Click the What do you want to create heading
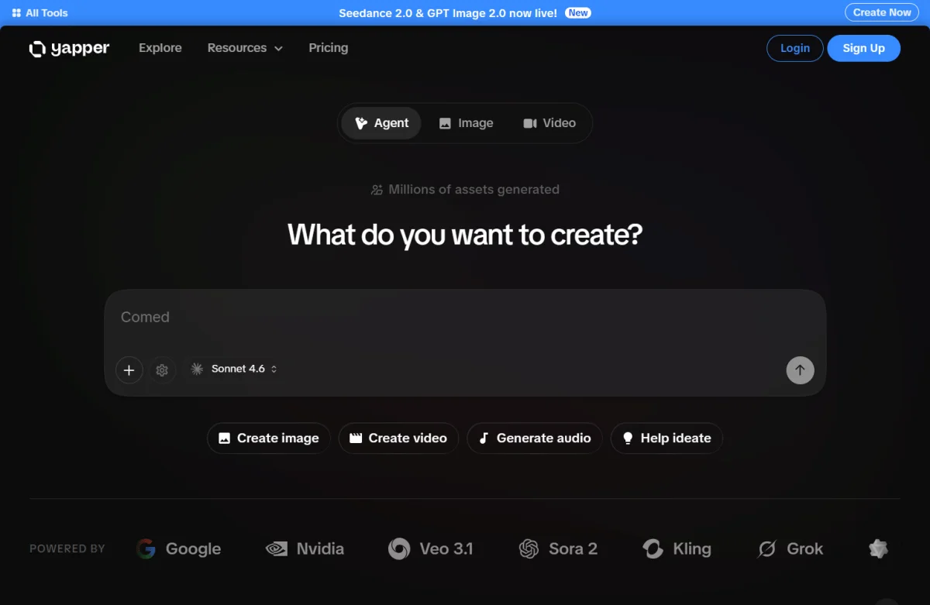The image size is (930, 605). 465,235
